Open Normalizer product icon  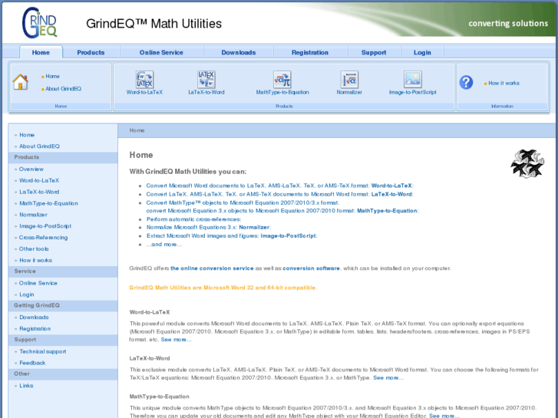(x=349, y=79)
